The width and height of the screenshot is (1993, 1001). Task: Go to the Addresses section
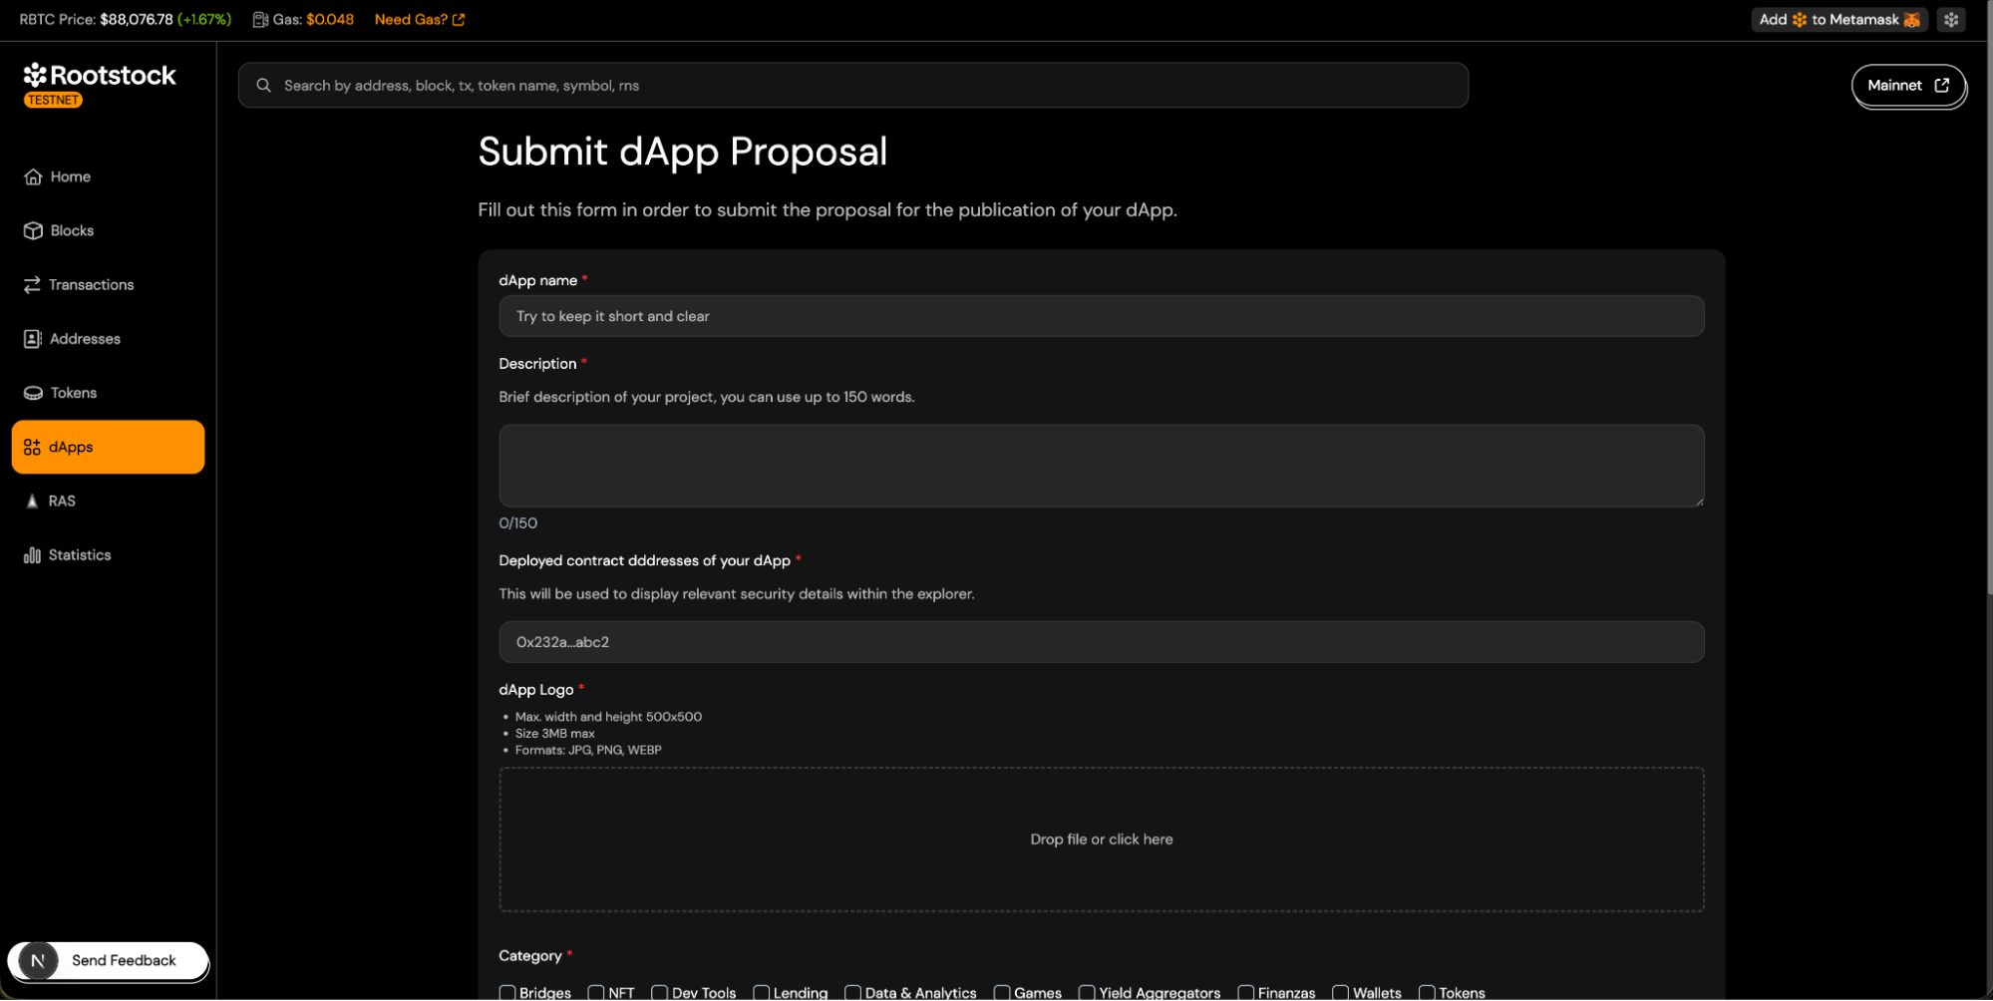click(x=84, y=338)
